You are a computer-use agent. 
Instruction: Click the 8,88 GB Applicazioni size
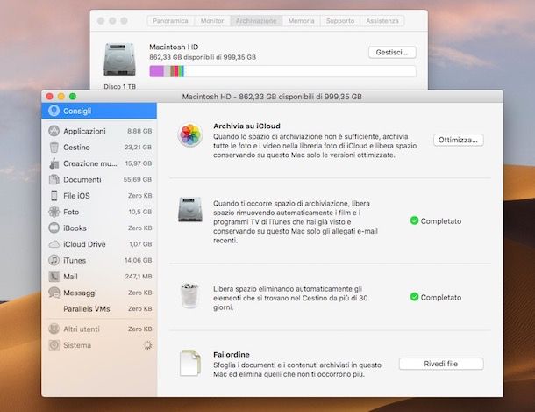click(x=139, y=131)
